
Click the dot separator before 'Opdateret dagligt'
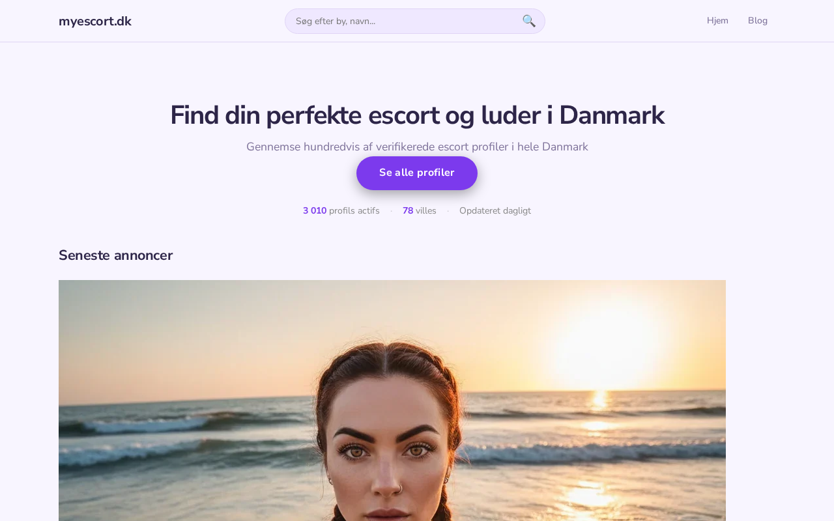(448, 211)
